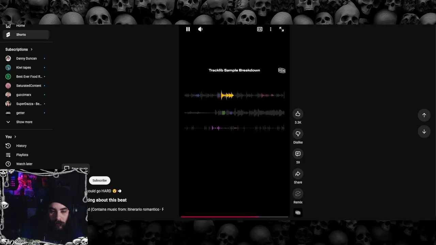This screenshot has height=245, width=436.
Task: Open the video more options menu
Action: point(270,29)
